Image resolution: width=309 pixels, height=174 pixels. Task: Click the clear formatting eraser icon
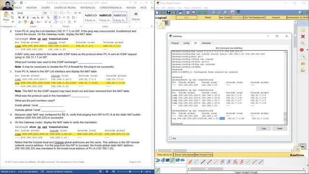pyautogui.click(x=48, y=17)
